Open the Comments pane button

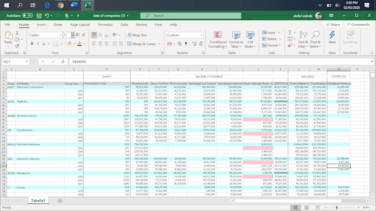pyautogui.click(x=358, y=25)
